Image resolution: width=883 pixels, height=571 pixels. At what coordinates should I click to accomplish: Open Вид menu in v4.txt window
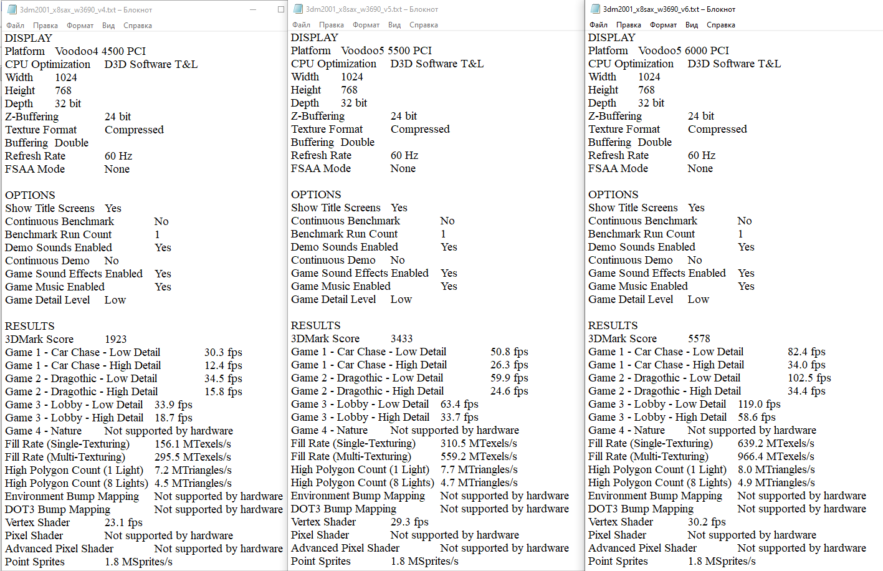[108, 26]
